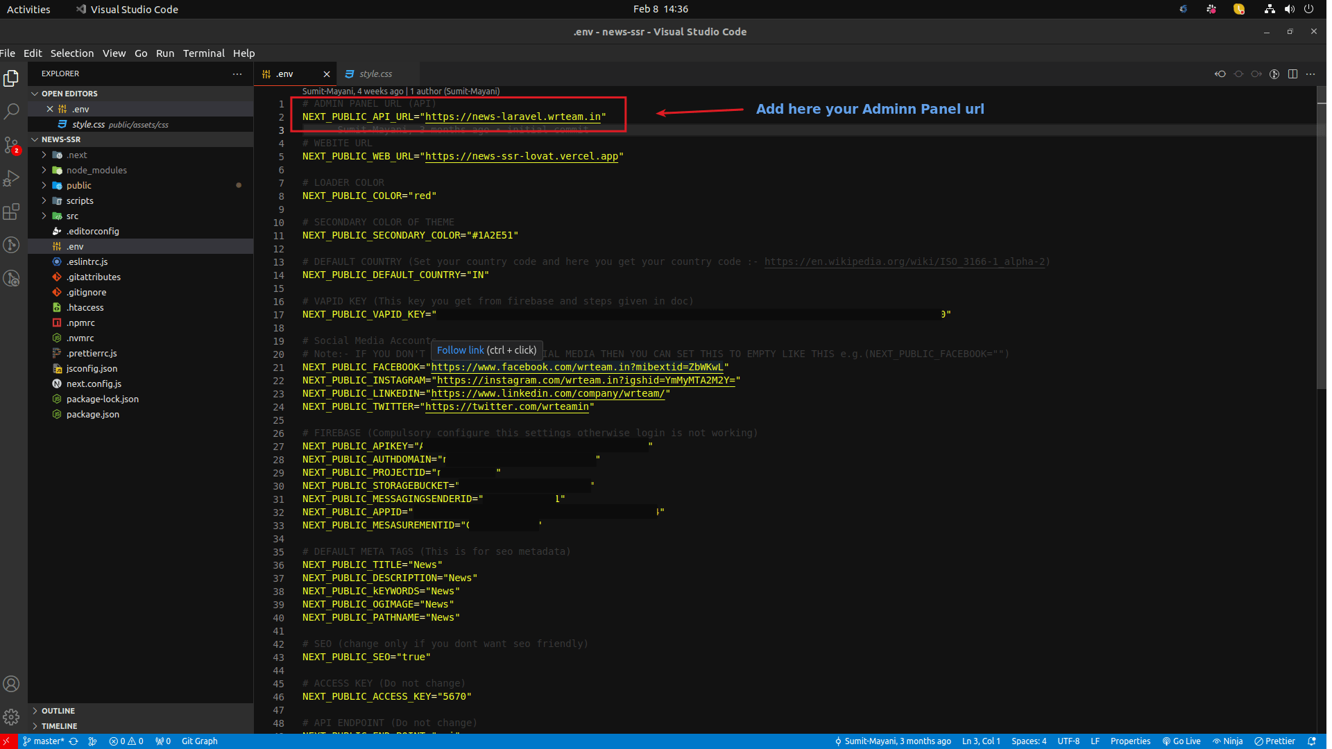Expand the node_modules folder
1332x749 pixels.
pyautogui.click(x=96, y=171)
